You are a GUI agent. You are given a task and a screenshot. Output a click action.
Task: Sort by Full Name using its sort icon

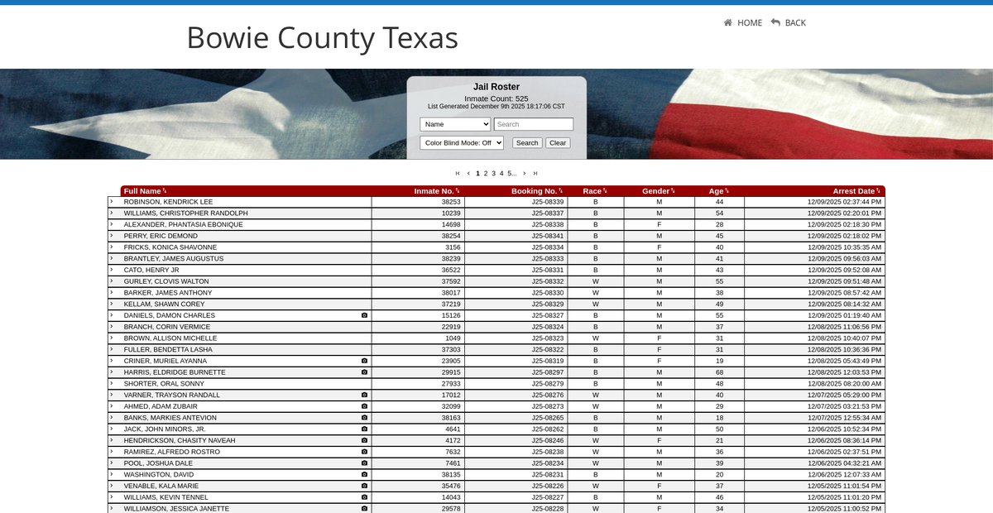point(165,191)
